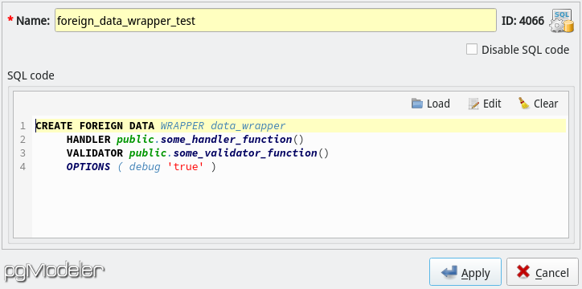Click the debug option name
The height and width of the screenshot is (289, 582).
(x=145, y=167)
